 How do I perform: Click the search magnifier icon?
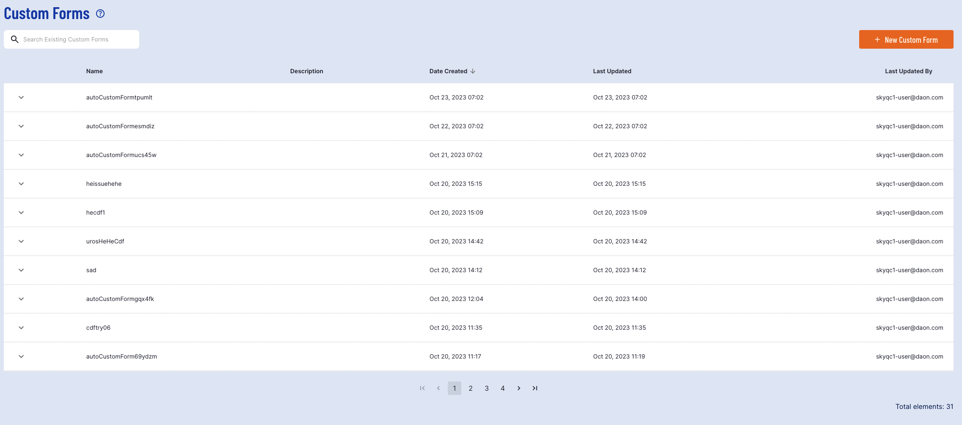(15, 39)
